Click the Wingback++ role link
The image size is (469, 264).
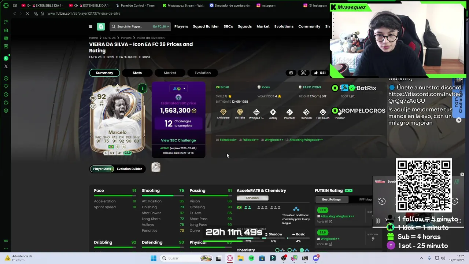(x=274, y=140)
